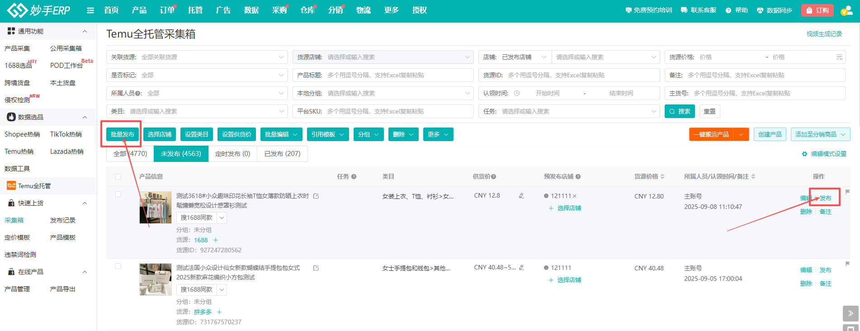
Task: Switch to the published tab (207)
Action: [x=282, y=154]
